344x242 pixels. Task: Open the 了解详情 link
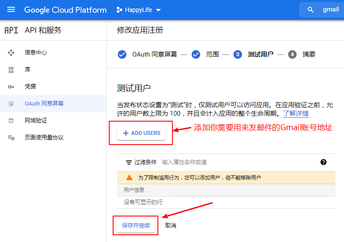tap(296, 114)
